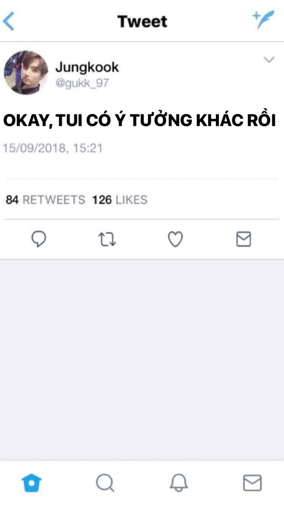284x505 pixels.
Task: View the list of 84 retweets
Action: click(x=45, y=200)
